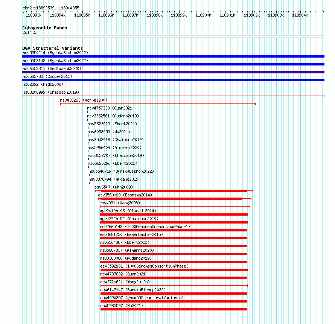335x324 pixels.
Task: Click nsv5564887 (Ebert2021) label
Action: [x=125, y=242]
